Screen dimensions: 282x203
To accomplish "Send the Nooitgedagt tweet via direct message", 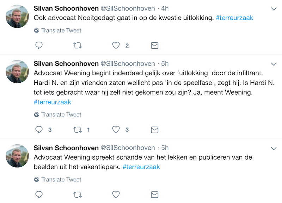I will (154, 46).
